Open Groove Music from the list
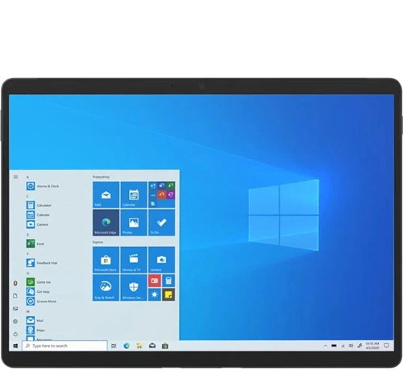 [42, 301]
